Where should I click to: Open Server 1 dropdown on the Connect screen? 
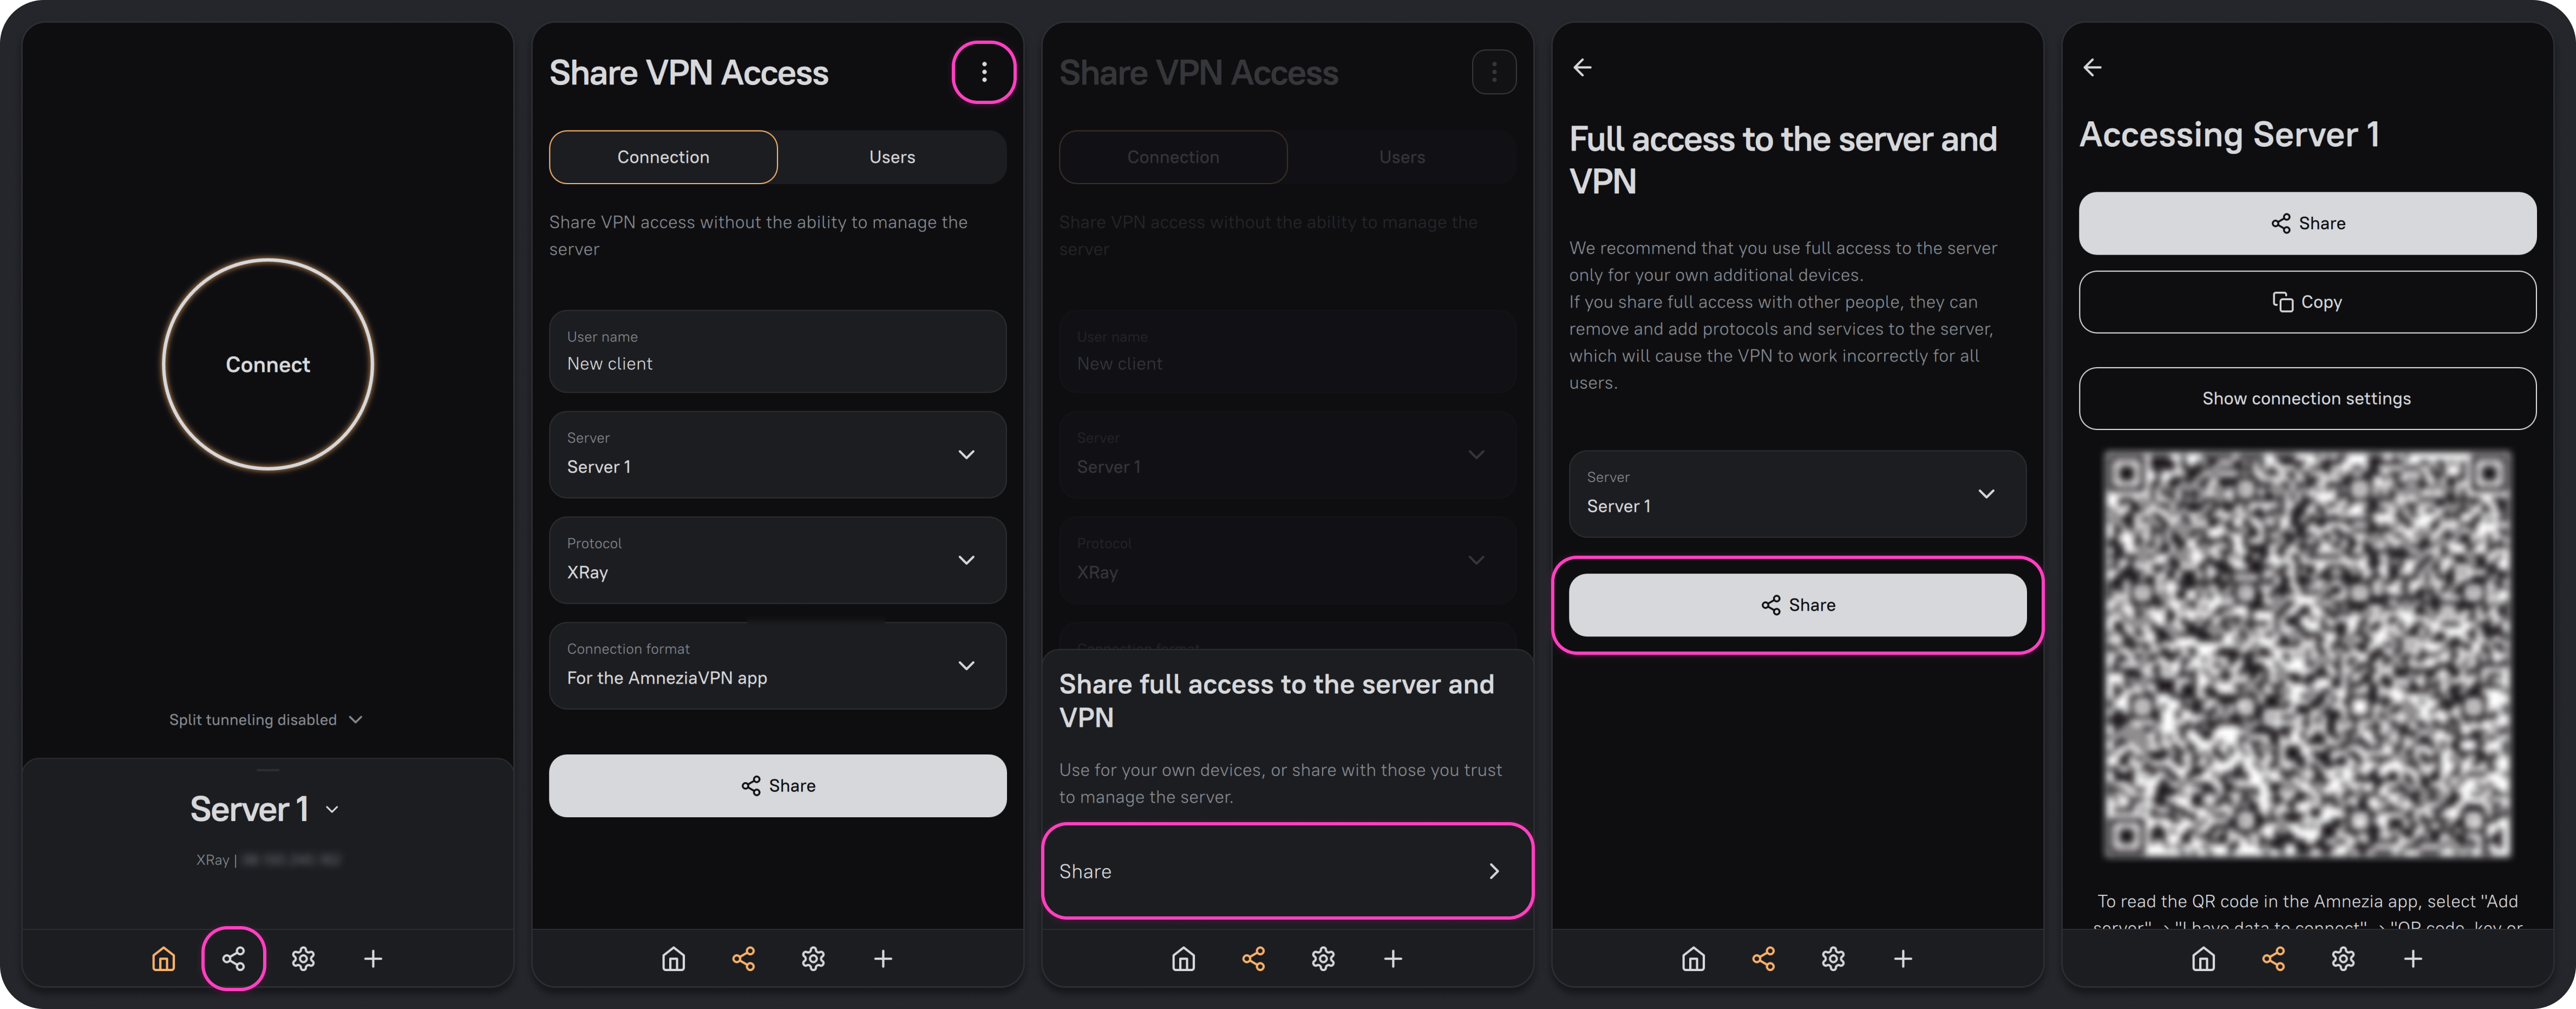[x=265, y=809]
